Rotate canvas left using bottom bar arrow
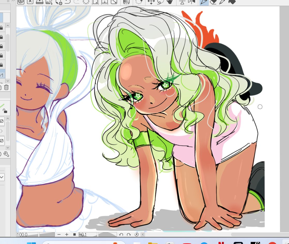This screenshot has width=289, height=244. pos(121,234)
